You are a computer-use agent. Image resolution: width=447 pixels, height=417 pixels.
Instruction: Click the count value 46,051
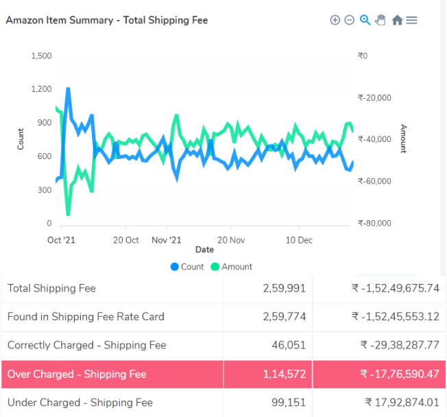tap(289, 345)
